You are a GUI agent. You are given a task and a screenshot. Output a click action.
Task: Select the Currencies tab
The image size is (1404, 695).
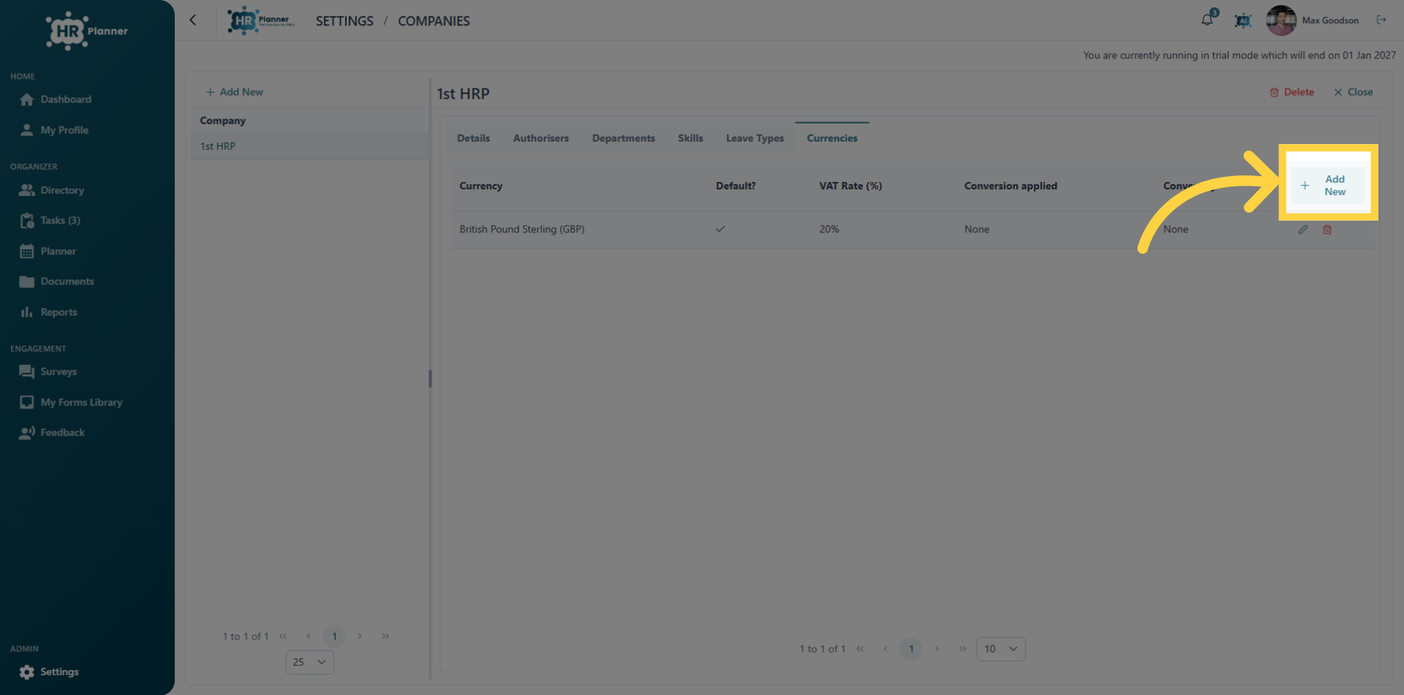(x=832, y=138)
